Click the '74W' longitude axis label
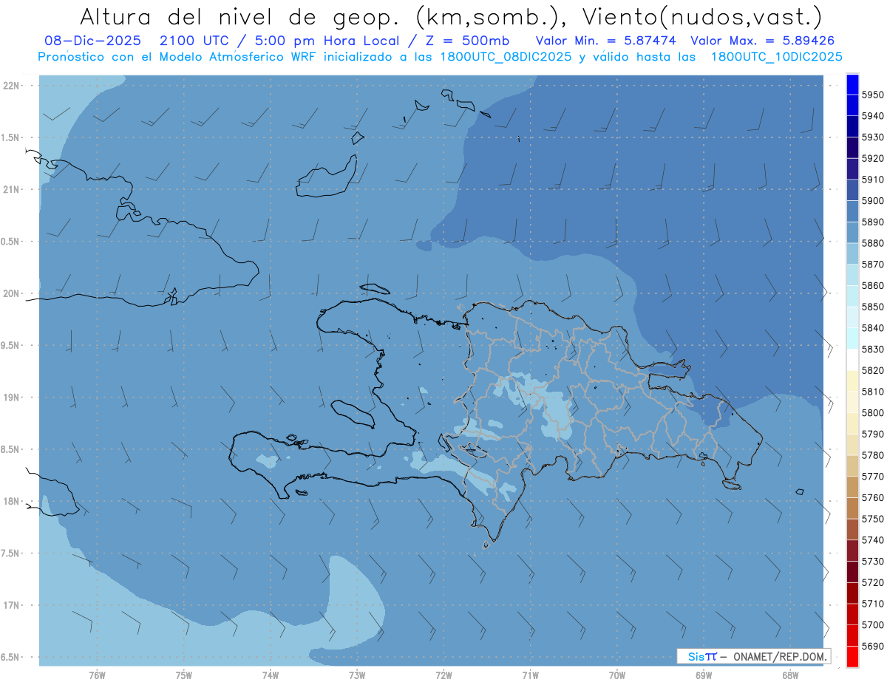This screenshot has width=887, height=685. [x=271, y=675]
